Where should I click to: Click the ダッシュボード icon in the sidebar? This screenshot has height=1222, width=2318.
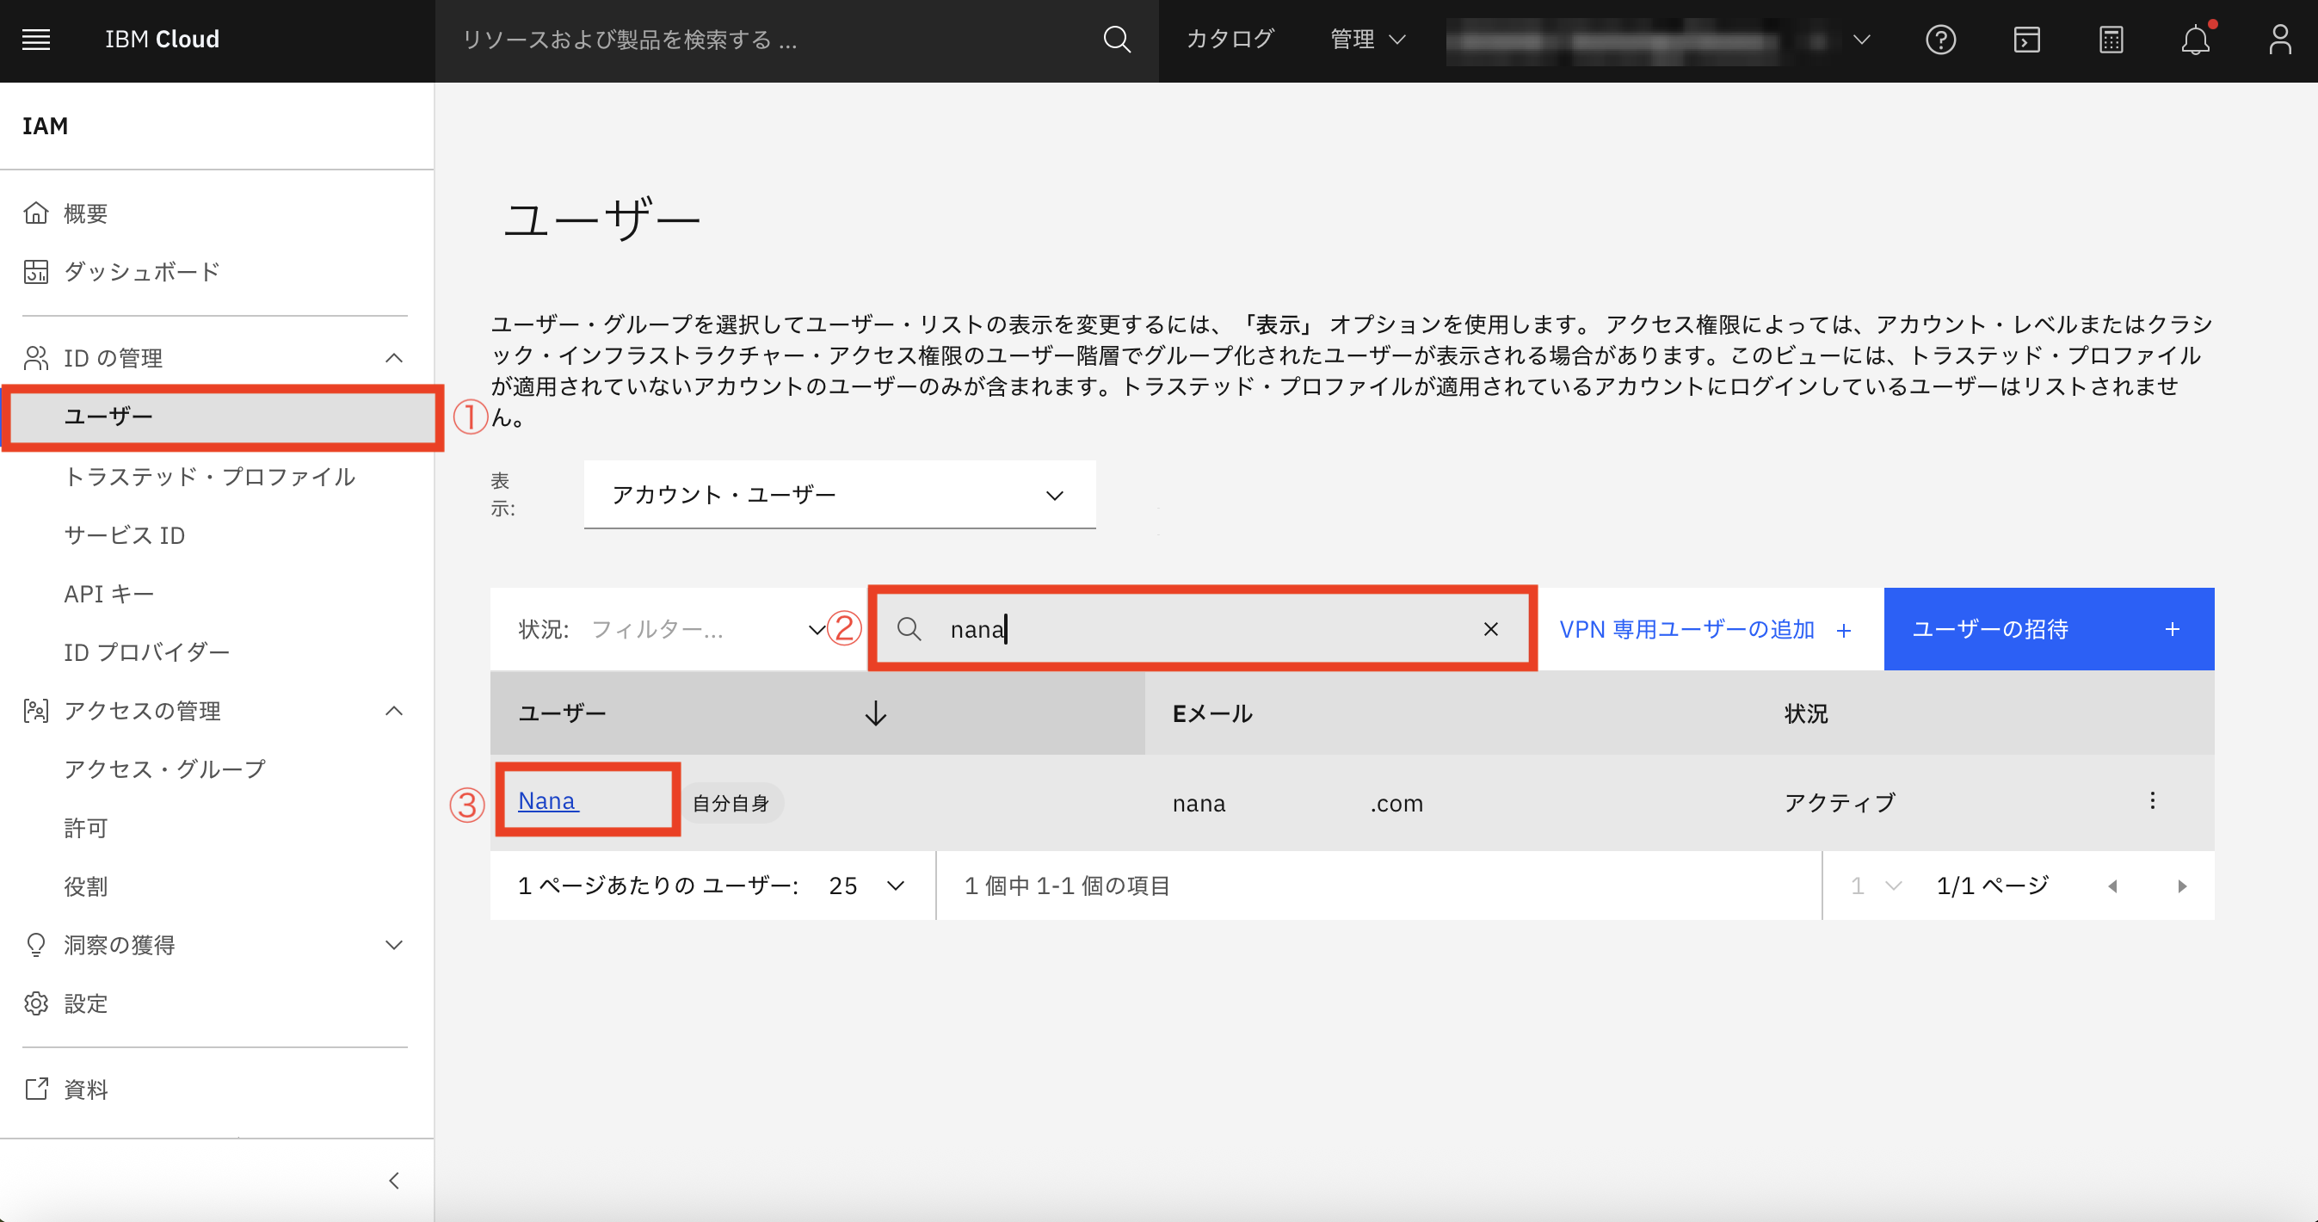click(x=36, y=271)
